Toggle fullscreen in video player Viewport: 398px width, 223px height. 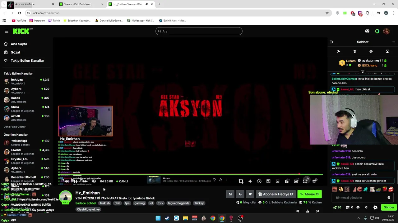click(x=305, y=181)
